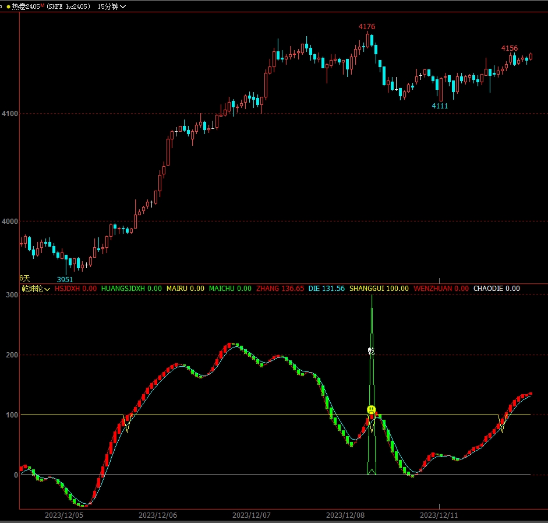Click the 6天 label on the left
This screenshot has height=523, width=548.
coord(24,278)
